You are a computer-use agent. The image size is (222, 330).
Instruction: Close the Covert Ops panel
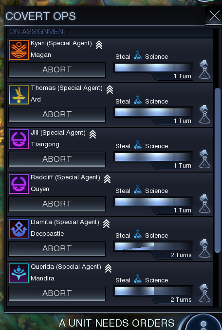213,16
